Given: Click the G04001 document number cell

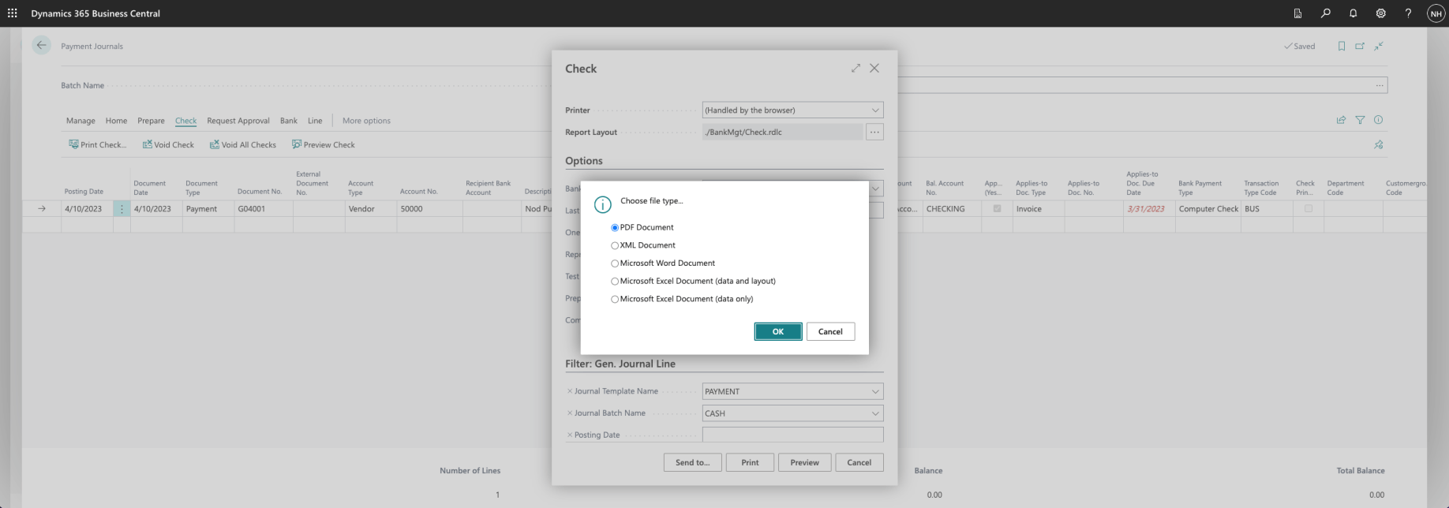Looking at the screenshot, I should [263, 209].
